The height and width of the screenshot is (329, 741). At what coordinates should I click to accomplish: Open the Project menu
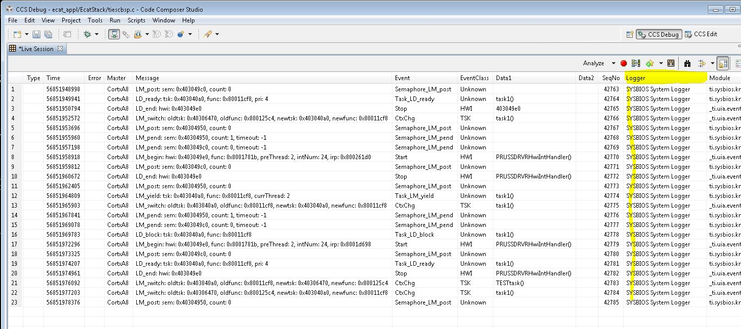(x=71, y=20)
